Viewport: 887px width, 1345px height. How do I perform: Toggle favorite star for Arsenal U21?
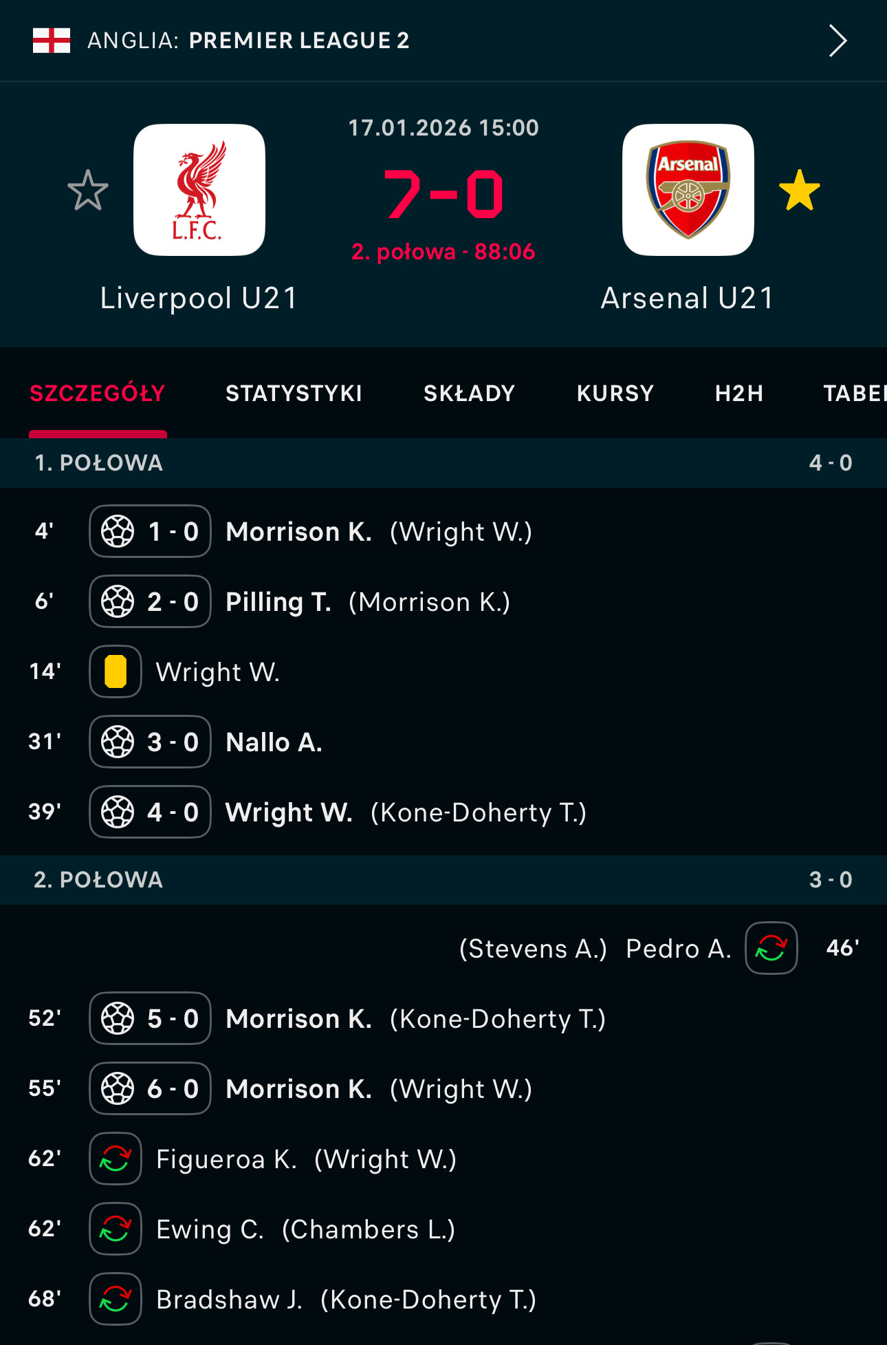pos(799,191)
